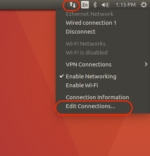
Task: Open the Bluetooth indicator icon
Action: pos(95,5)
